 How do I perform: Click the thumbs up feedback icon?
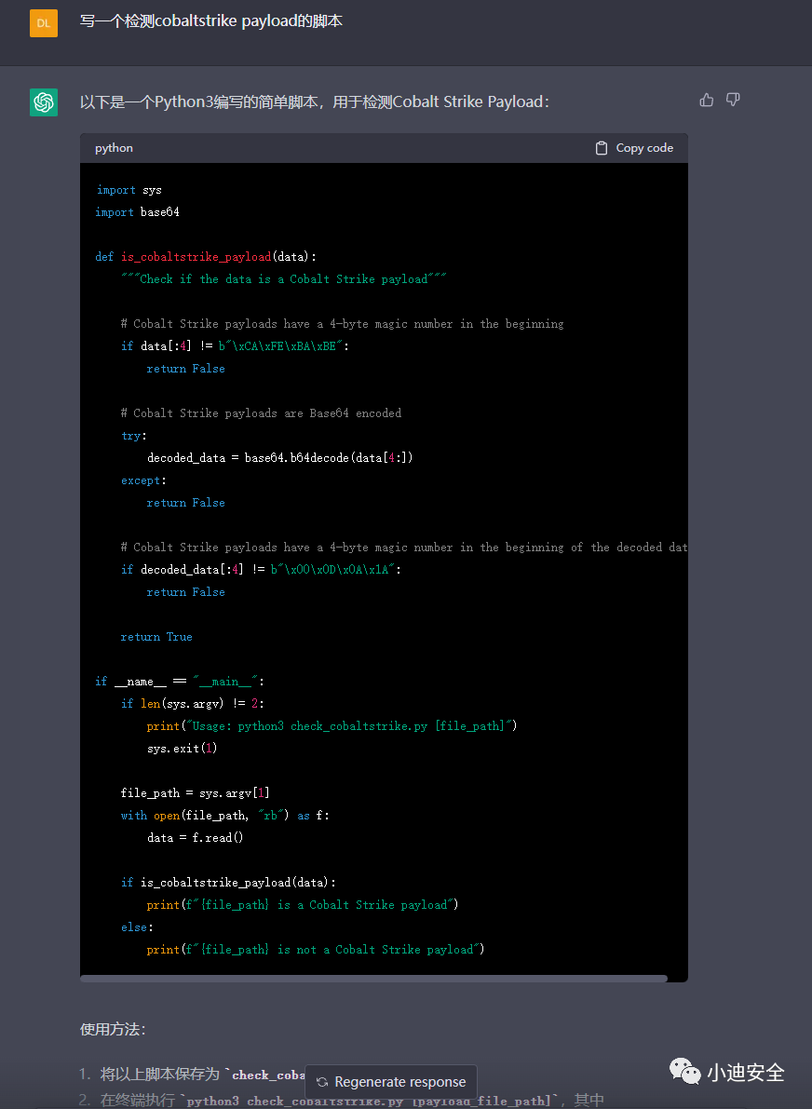[x=706, y=100]
